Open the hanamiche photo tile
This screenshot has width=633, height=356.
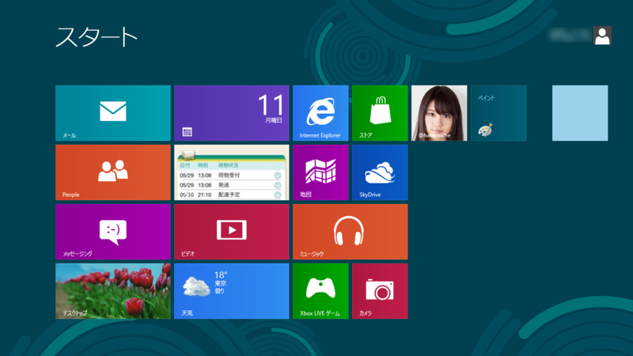[x=439, y=113]
